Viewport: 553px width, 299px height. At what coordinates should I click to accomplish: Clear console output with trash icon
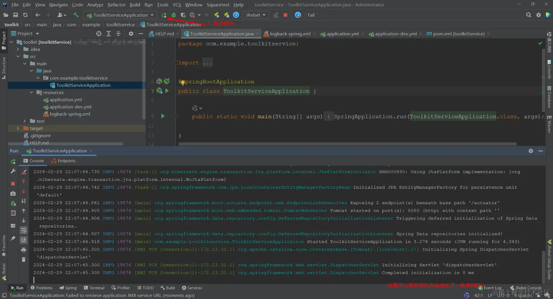24,259
